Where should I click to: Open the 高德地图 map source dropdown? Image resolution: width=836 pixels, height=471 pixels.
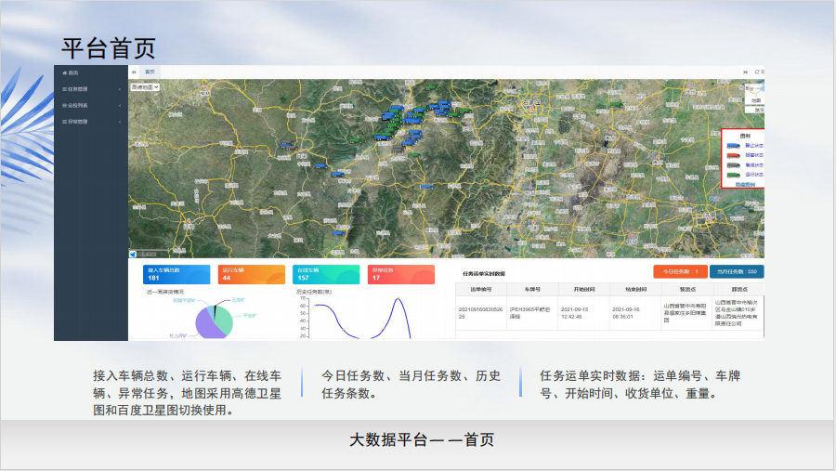point(145,86)
